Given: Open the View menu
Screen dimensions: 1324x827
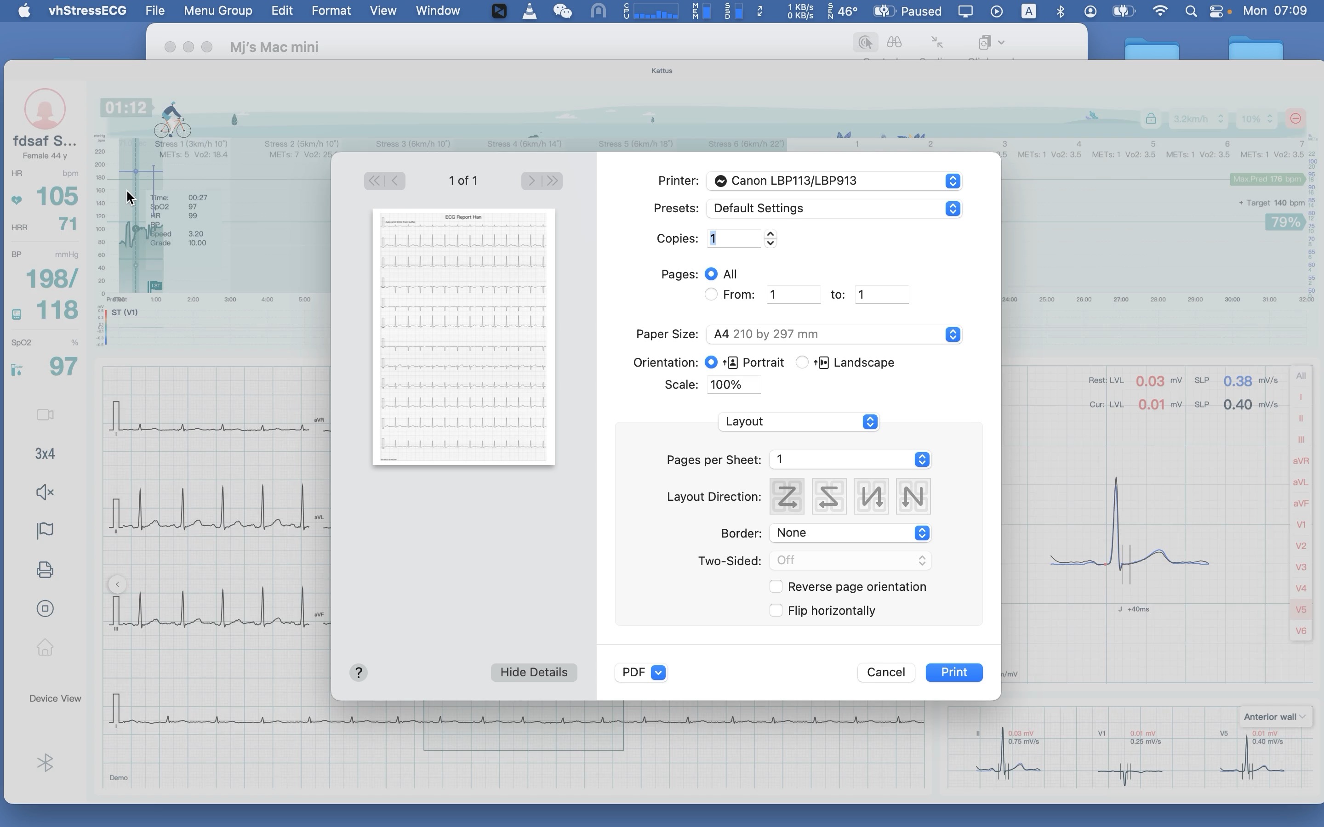Looking at the screenshot, I should [x=382, y=11].
